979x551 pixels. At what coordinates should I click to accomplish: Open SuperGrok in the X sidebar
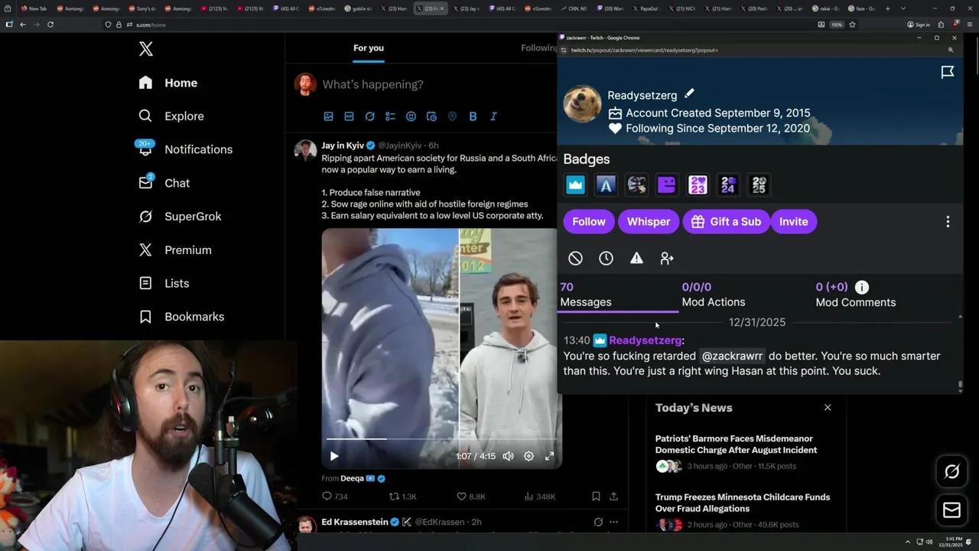pos(181,217)
